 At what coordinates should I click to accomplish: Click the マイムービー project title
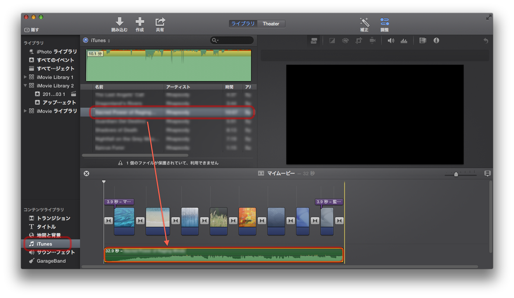click(281, 173)
